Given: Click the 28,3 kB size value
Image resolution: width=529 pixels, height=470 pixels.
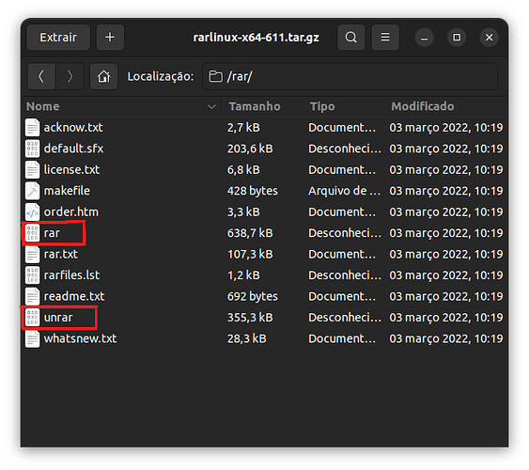Looking at the screenshot, I should [x=246, y=338].
